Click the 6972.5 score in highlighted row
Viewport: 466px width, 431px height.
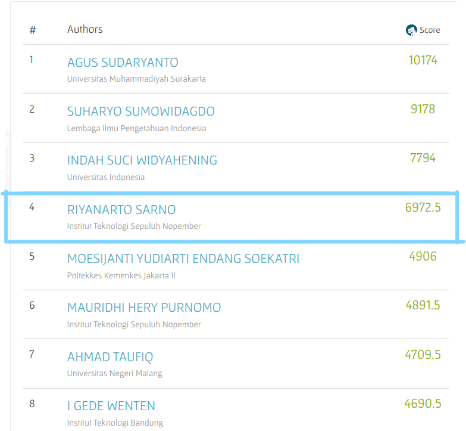pos(423,207)
